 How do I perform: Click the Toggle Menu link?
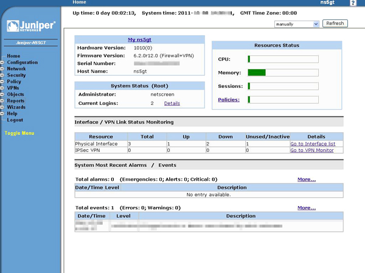[19, 133]
